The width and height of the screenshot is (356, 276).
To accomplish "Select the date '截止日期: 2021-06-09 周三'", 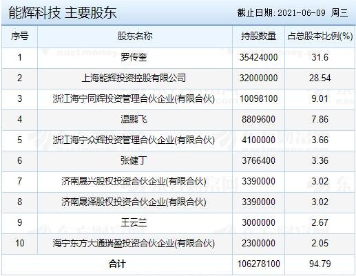I will 293,12.
